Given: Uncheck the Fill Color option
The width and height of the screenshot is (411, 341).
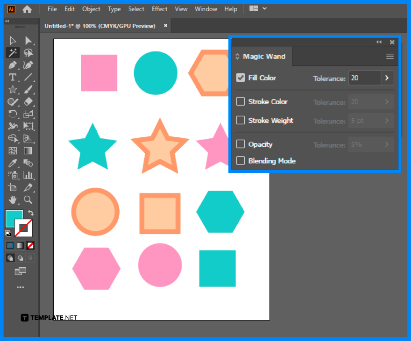Looking at the screenshot, I should pos(241,78).
